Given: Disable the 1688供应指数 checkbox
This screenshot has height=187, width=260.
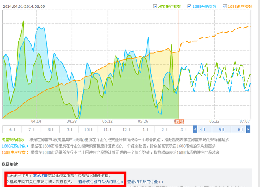Looking at the screenshot, I should [225, 6].
